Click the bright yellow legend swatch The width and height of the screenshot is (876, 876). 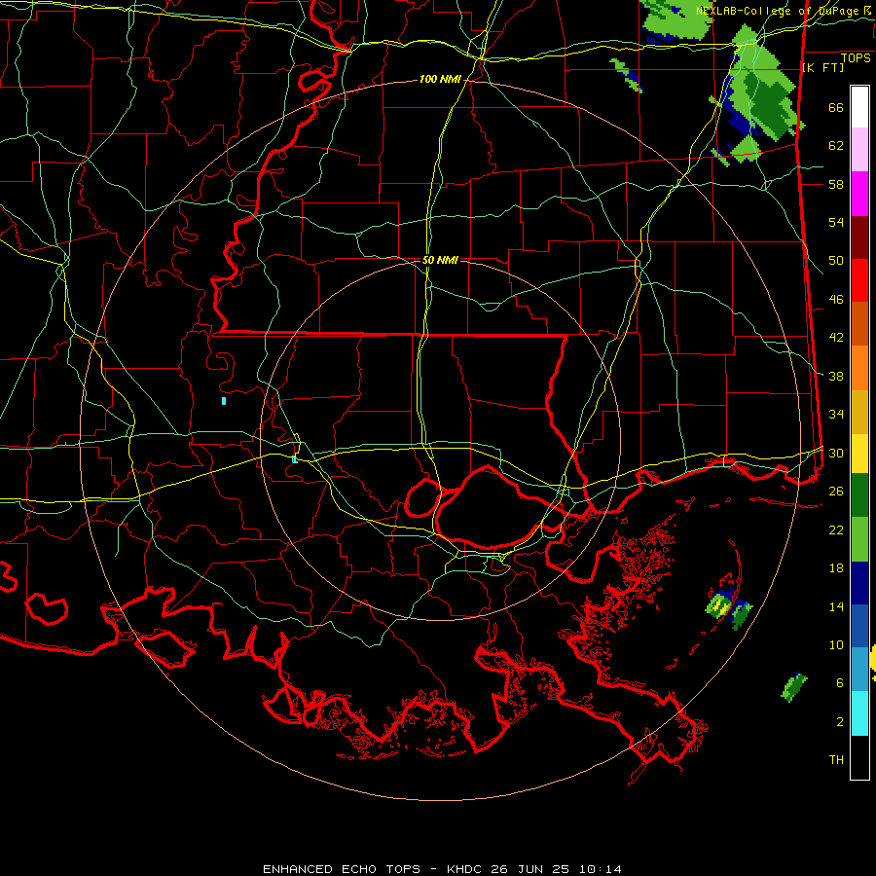[859, 454]
